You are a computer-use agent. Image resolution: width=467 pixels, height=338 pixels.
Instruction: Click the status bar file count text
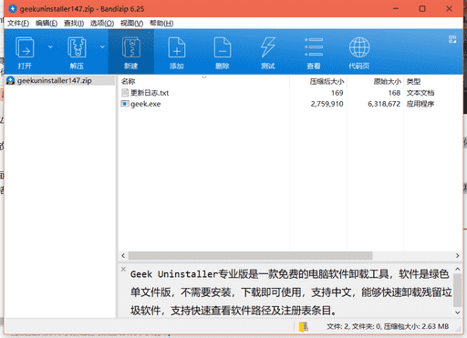[388, 326]
